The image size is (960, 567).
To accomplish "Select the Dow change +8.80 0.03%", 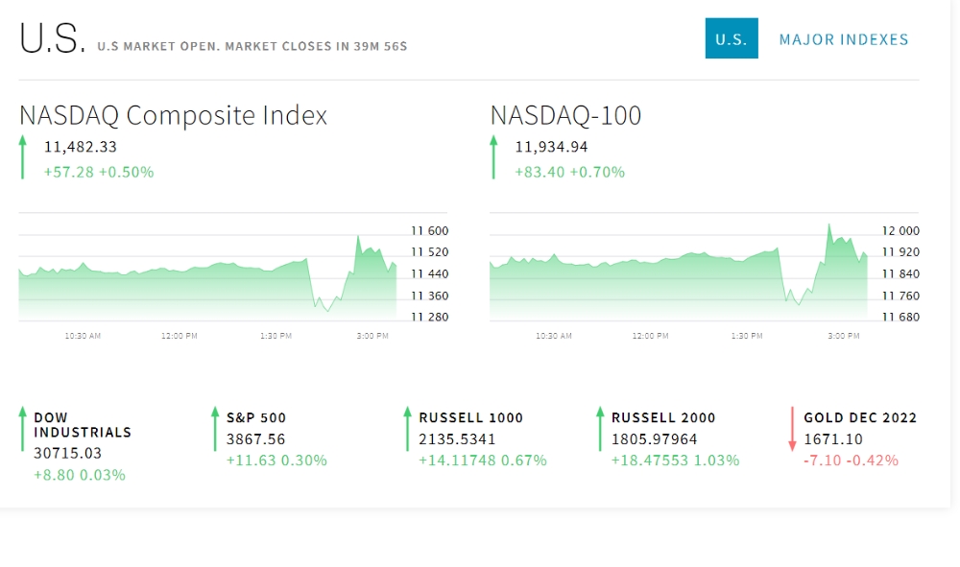I will click(80, 475).
